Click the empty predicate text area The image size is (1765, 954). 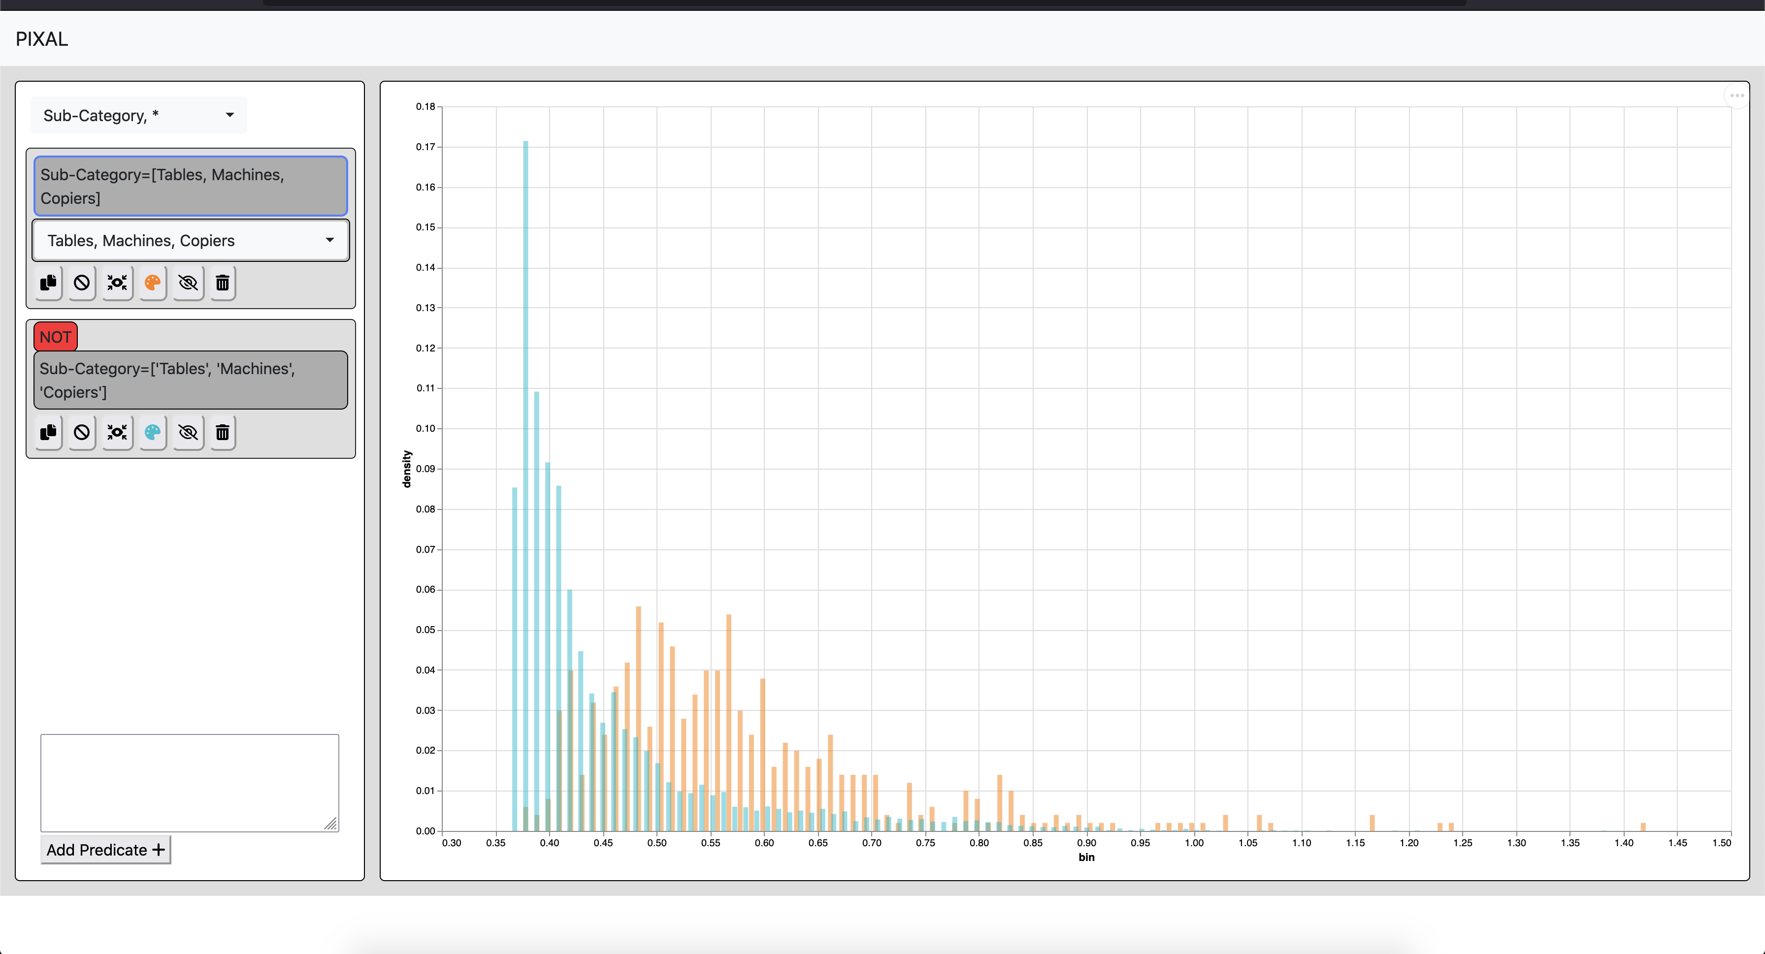[x=189, y=782]
